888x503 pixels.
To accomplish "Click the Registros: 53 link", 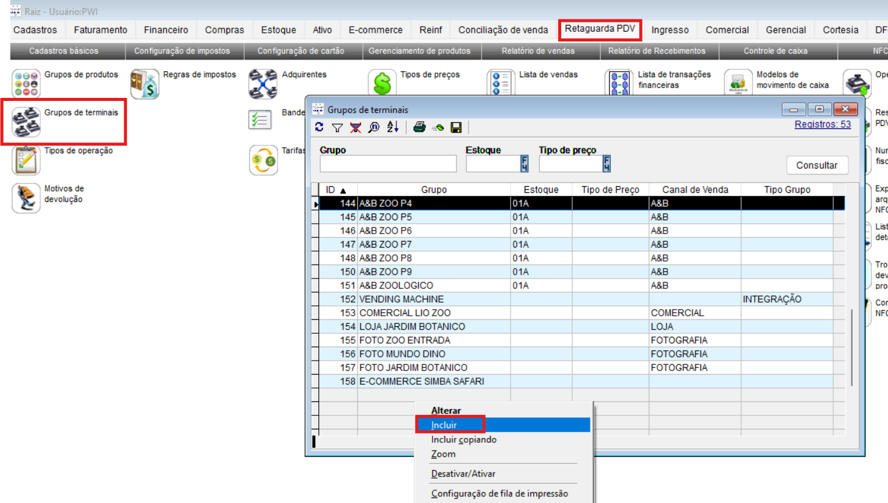I will pos(822,124).
